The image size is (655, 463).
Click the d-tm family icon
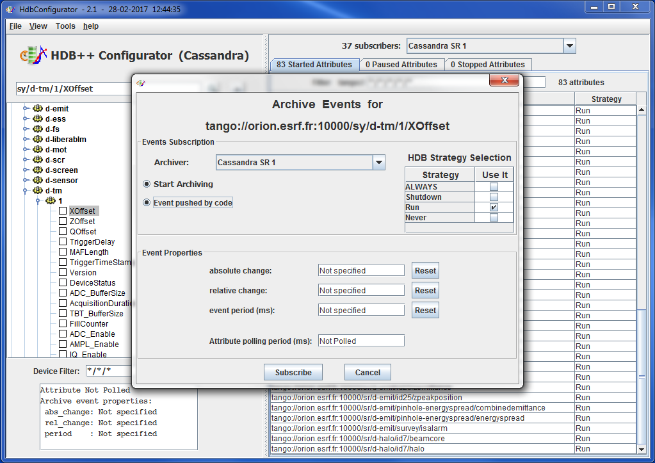tap(37, 191)
